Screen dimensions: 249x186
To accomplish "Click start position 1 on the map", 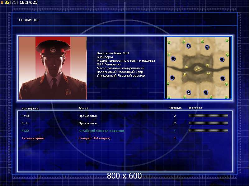I will 206,92.
